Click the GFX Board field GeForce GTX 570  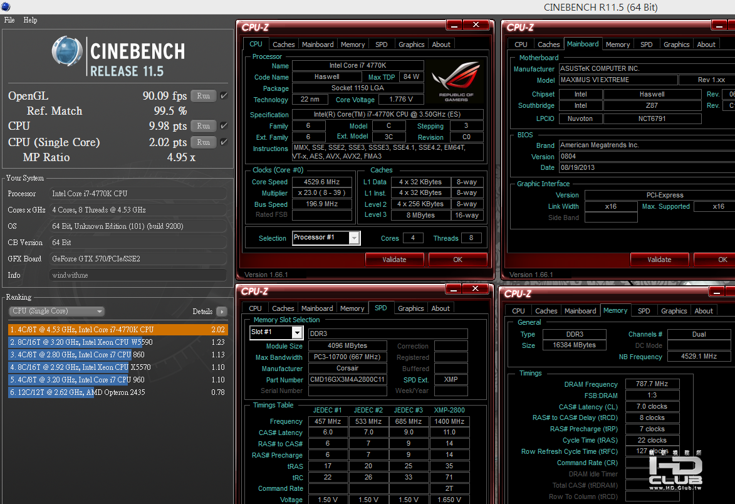138,259
